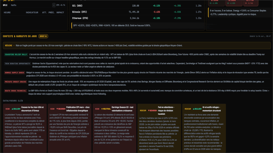Click the PRIVATE CREDIT CRACKS tag

(15, 82)
